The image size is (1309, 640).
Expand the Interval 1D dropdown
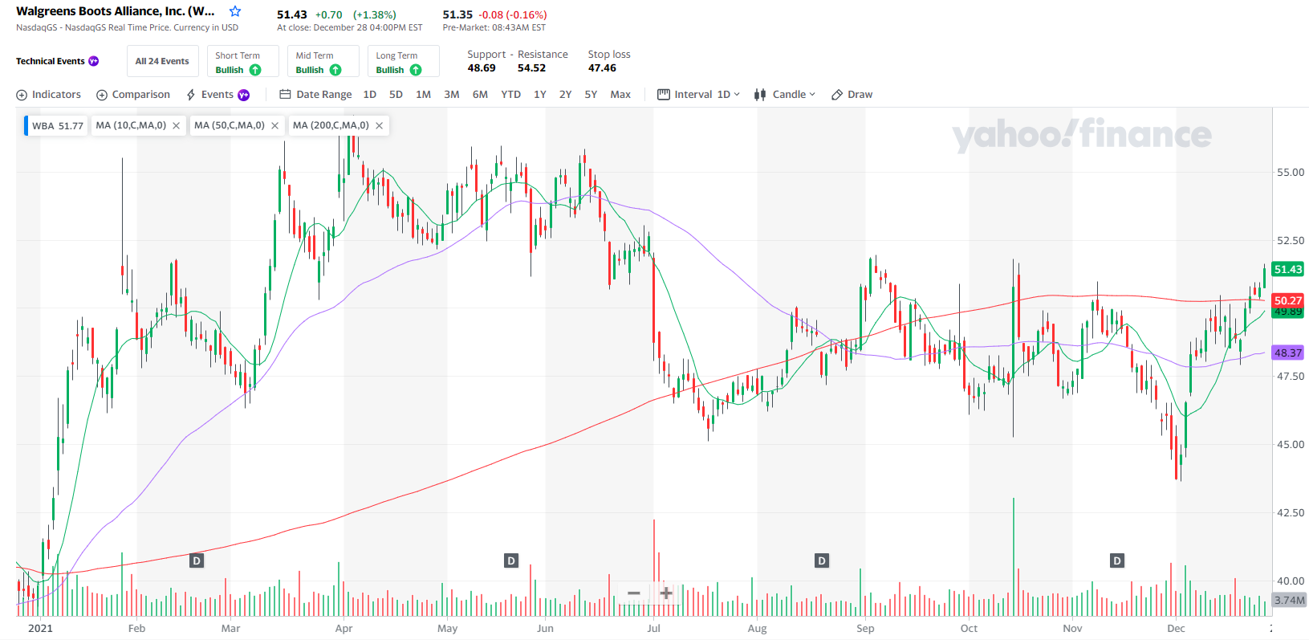click(x=698, y=95)
